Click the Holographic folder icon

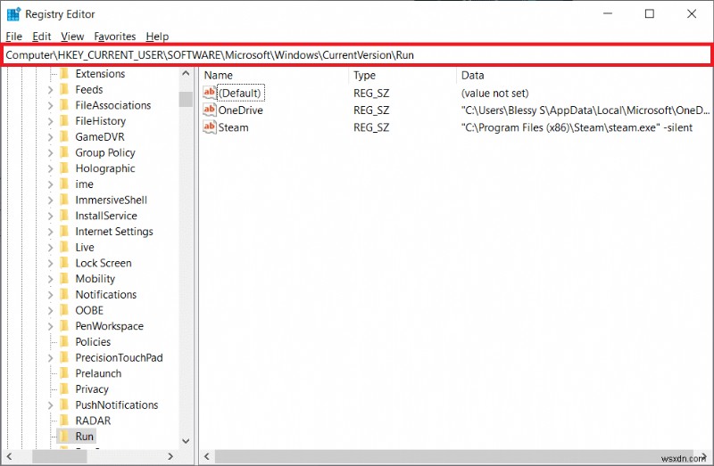coord(64,168)
